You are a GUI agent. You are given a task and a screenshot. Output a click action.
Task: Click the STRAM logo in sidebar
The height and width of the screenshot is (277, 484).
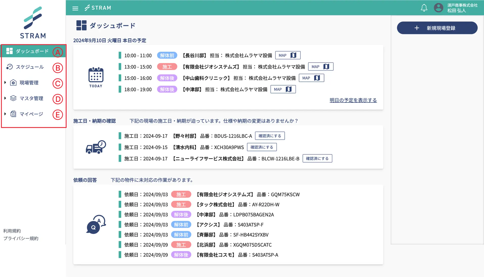(x=33, y=23)
